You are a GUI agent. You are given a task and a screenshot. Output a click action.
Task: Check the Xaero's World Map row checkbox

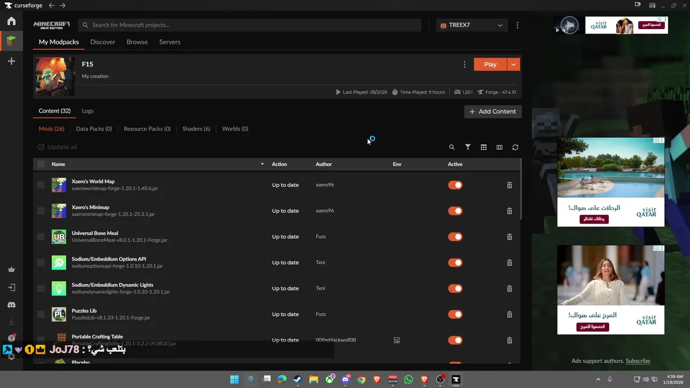coord(41,185)
